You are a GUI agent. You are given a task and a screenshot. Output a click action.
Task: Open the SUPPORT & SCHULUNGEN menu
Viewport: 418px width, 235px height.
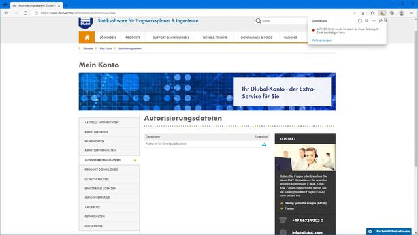tap(171, 37)
